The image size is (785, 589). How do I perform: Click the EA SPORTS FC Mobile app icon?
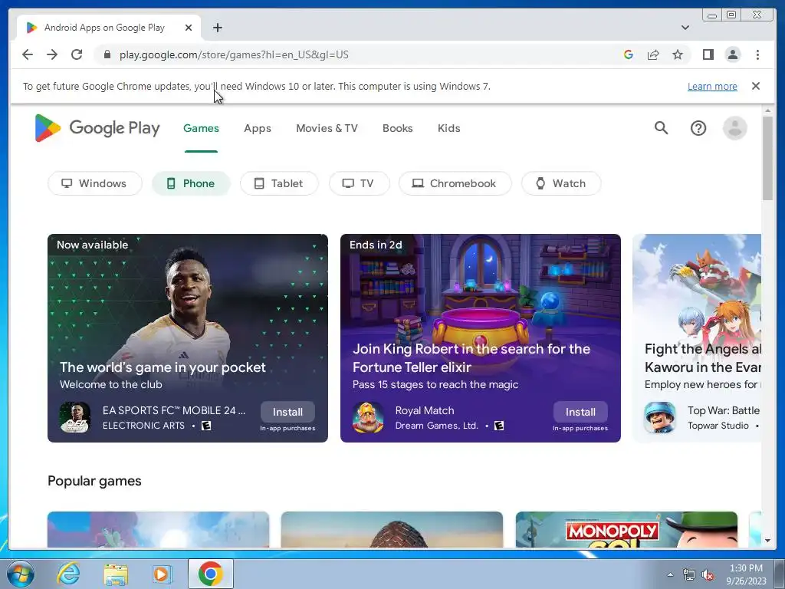[75, 417]
